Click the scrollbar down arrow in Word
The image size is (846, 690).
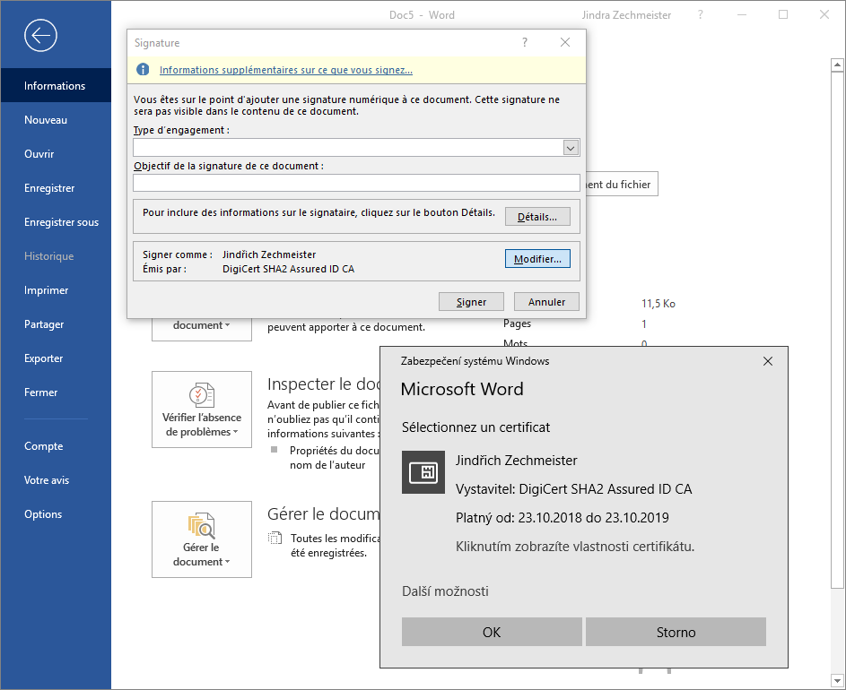pyautogui.click(x=837, y=680)
